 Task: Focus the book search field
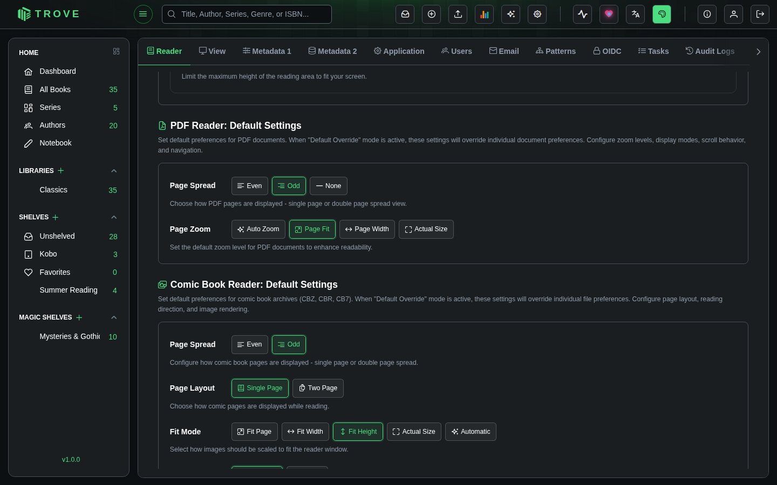(247, 14)
